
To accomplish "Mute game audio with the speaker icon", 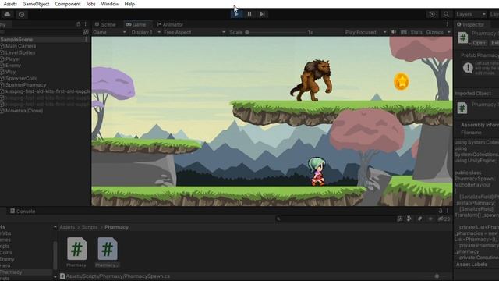I will tap(393, 32).
